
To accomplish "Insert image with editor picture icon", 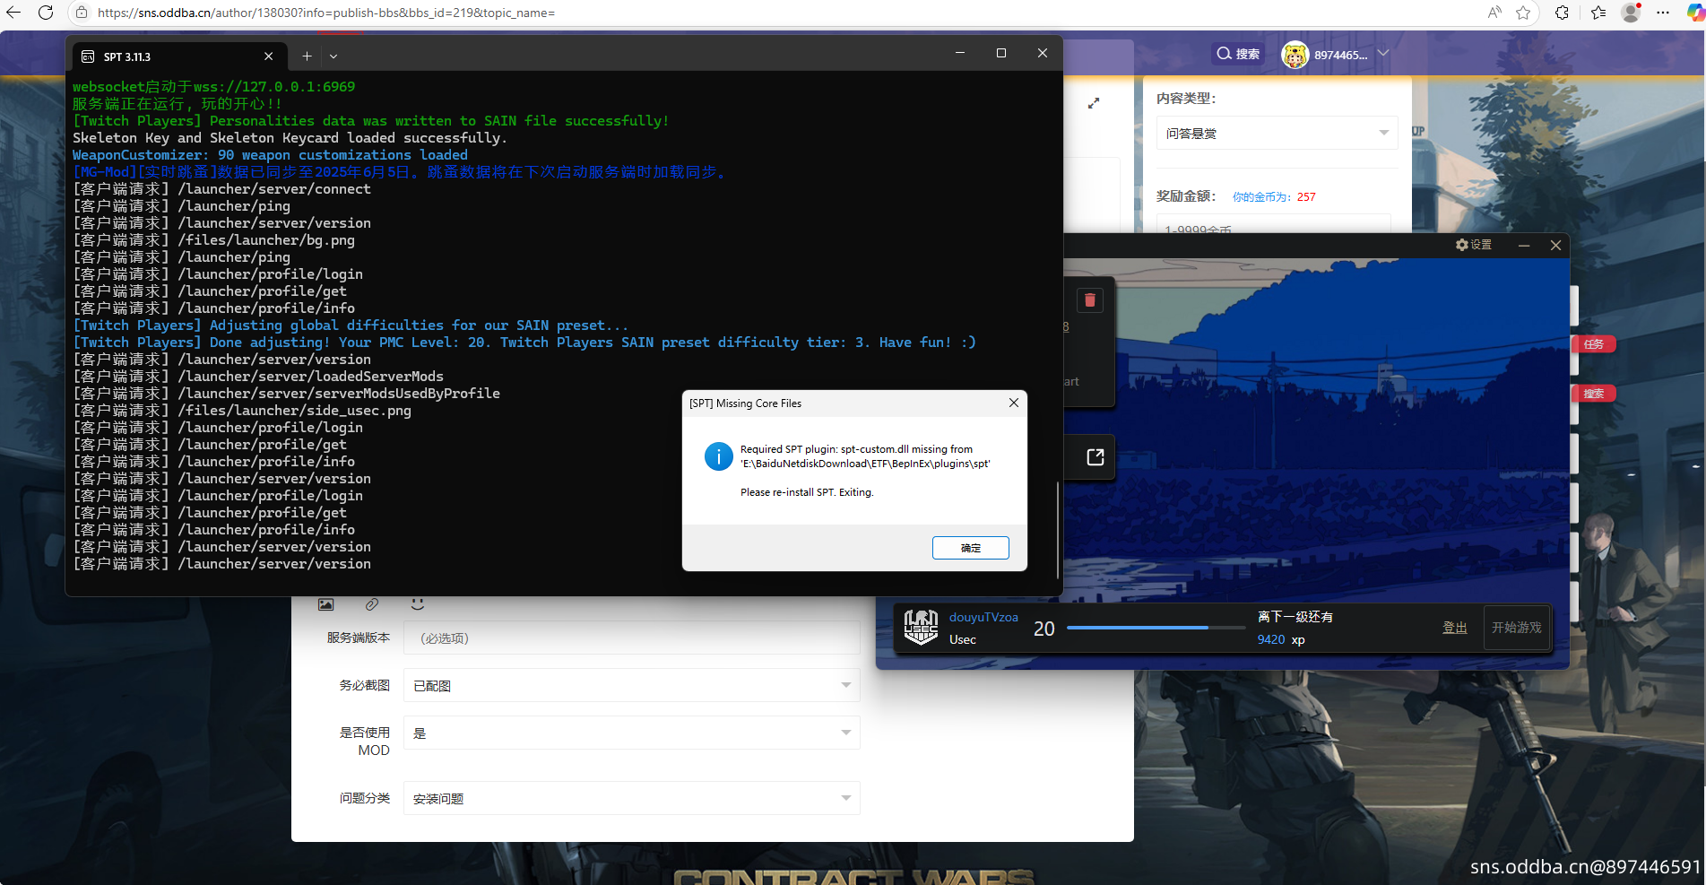I will (326, 604).
